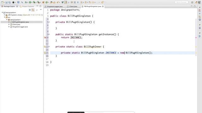
Task: Collapse the designpattern project node
Action: pyautogui.click(x=2, y=13)
